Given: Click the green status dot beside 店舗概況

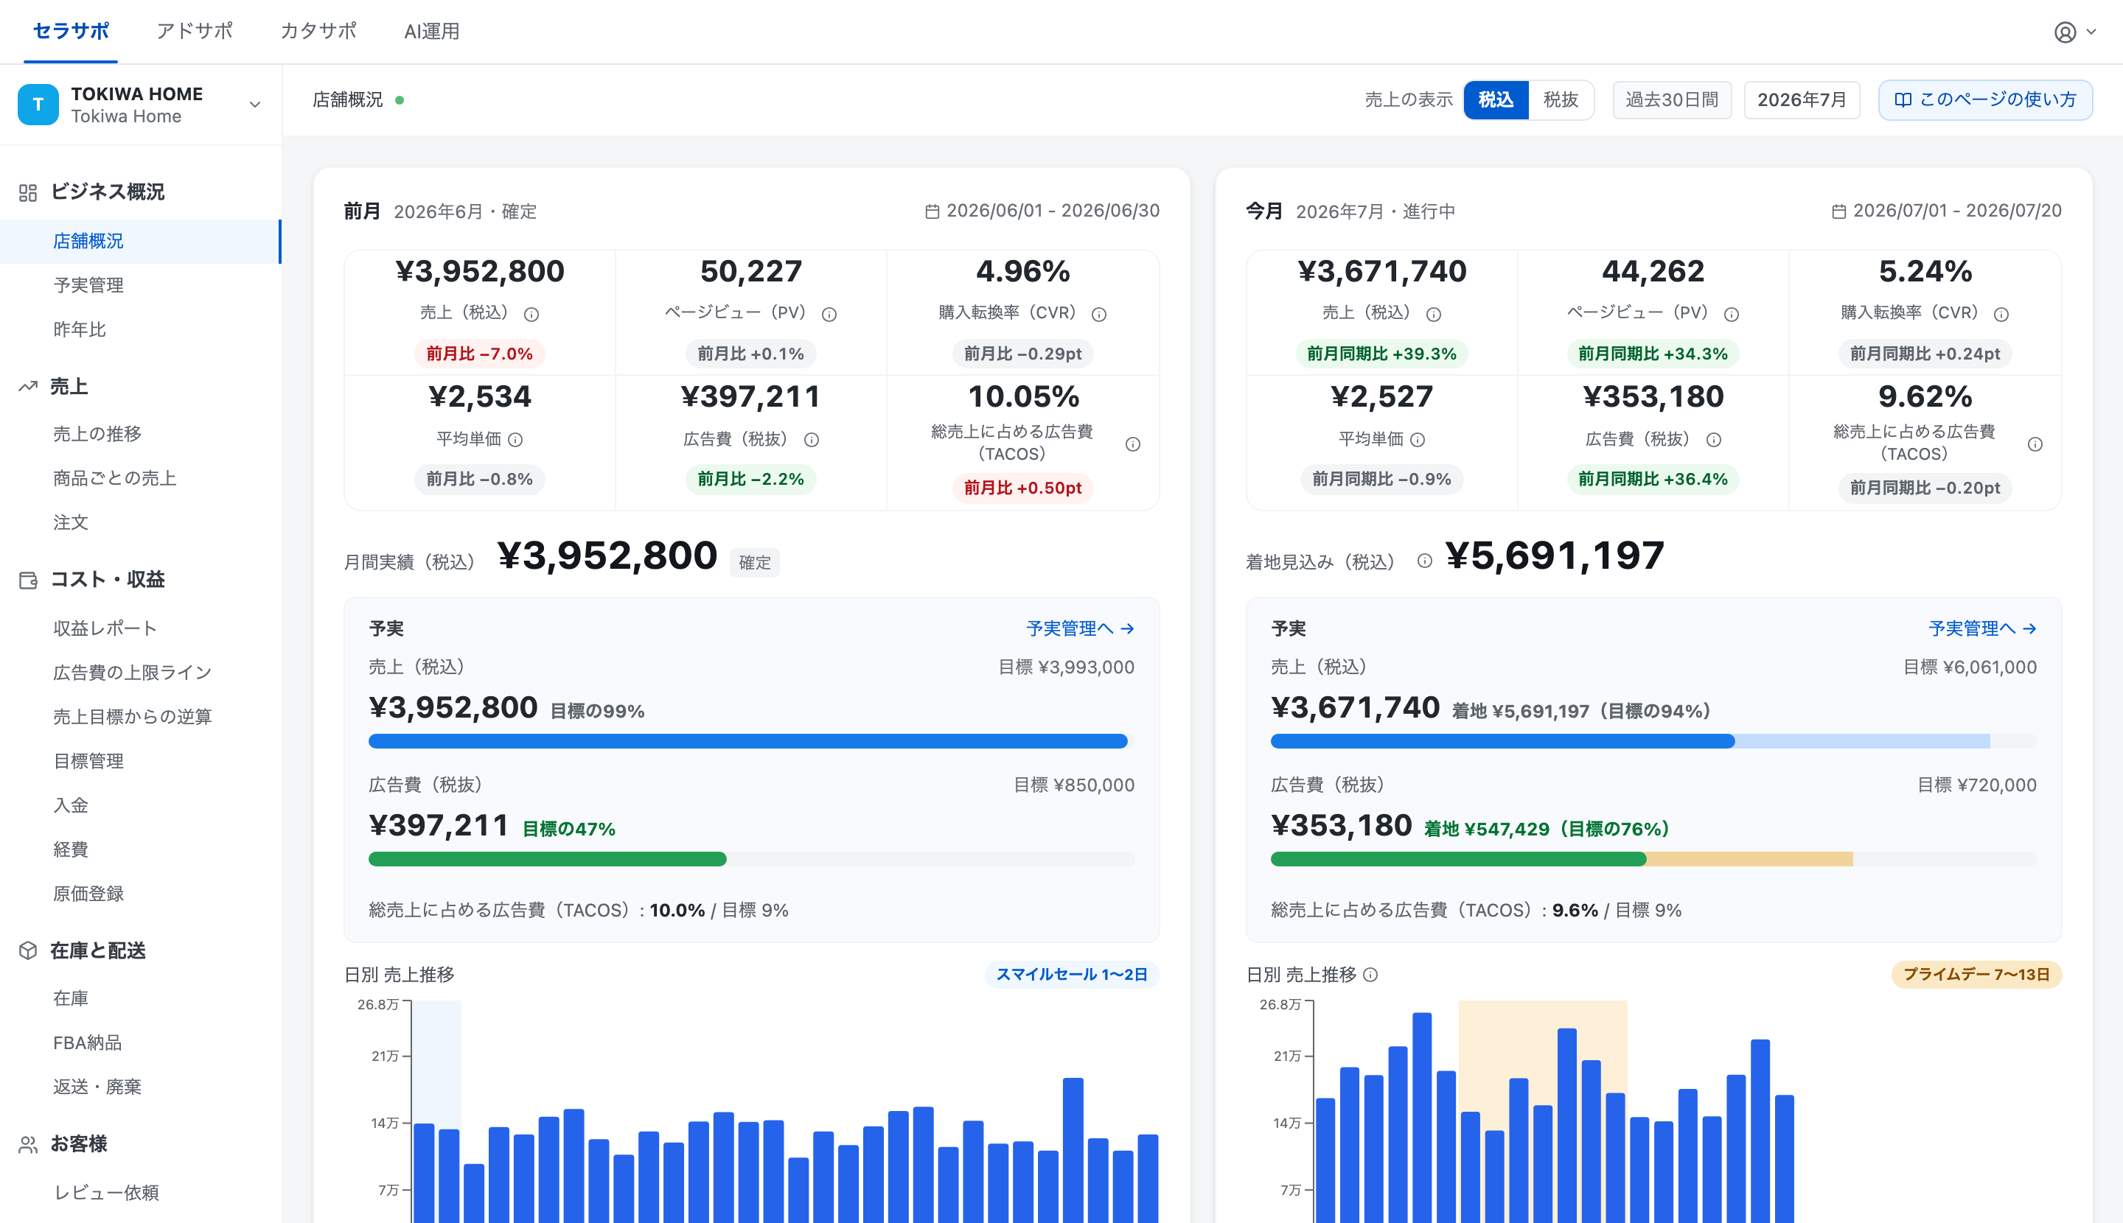Looking at the screenshot, I should click(400, 100).
